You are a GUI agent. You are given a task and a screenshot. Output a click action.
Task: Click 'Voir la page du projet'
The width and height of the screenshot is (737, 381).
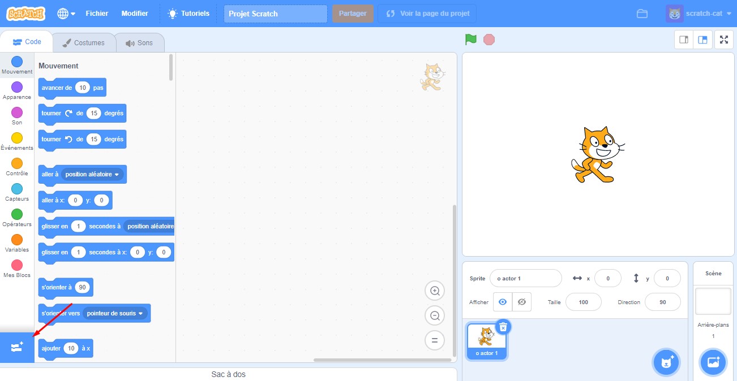(x=427, y=14)
